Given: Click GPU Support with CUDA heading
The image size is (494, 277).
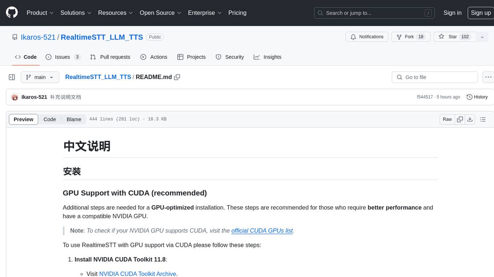Looking at the screenshot, I should pos(135,193).
